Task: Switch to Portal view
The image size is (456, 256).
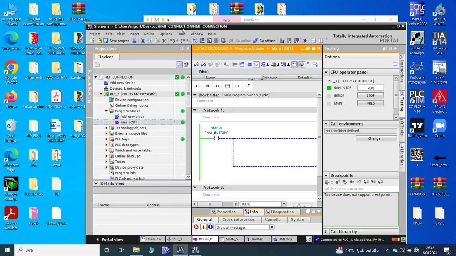Action: tap(110, 239)
